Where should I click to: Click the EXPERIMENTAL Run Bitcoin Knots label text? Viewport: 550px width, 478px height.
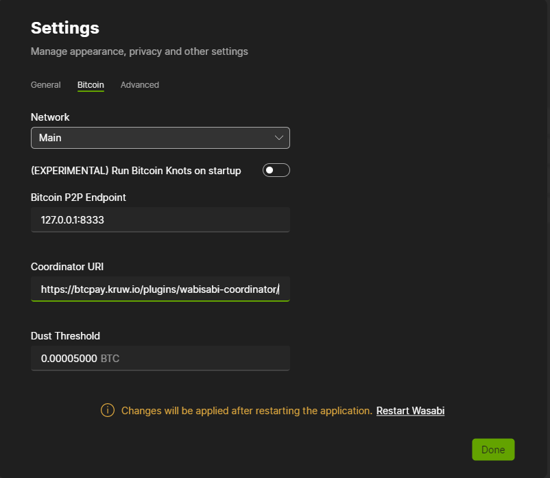point(136,171)
